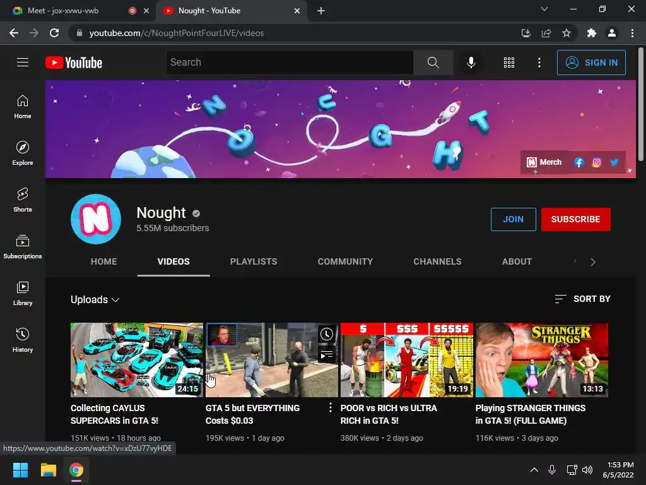Play the Poor vs Rich thumbnail
The height and width of the screenshot is (485, 646).
[x=407, y=359]
